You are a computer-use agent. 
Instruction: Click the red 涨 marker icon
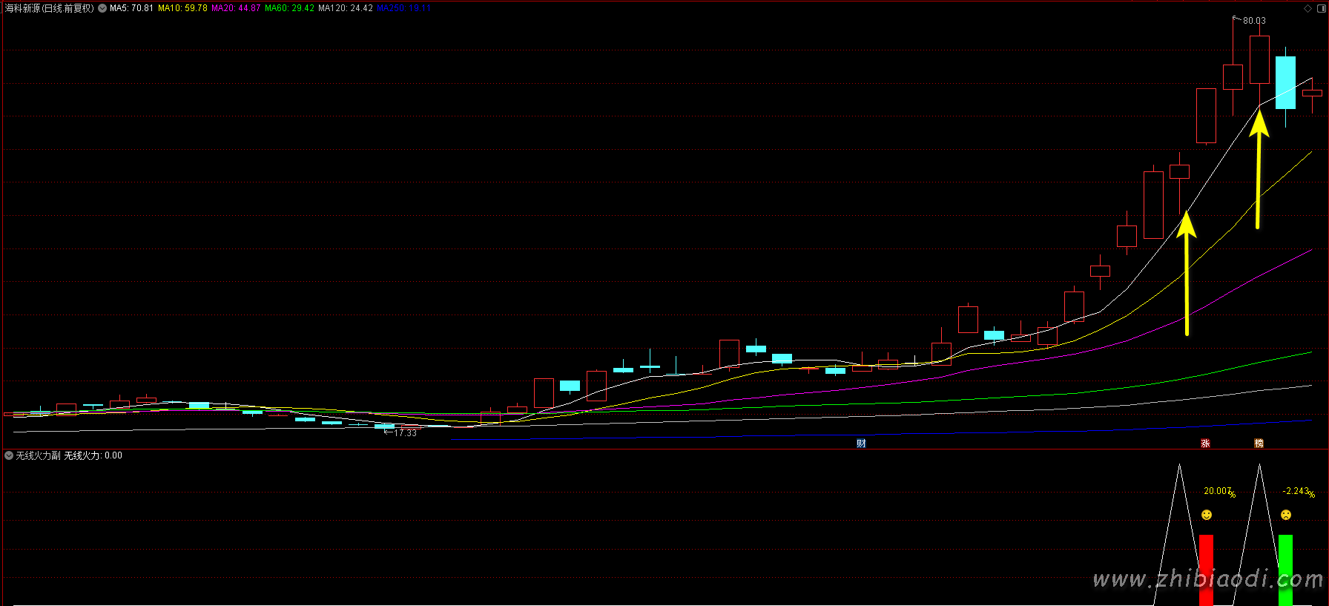(x=1205, y=444)
